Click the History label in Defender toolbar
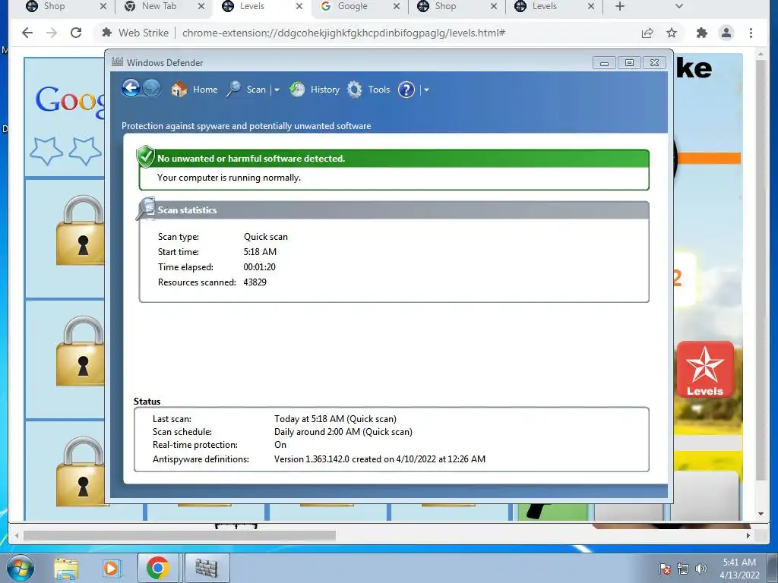 (x=325, y=90)
